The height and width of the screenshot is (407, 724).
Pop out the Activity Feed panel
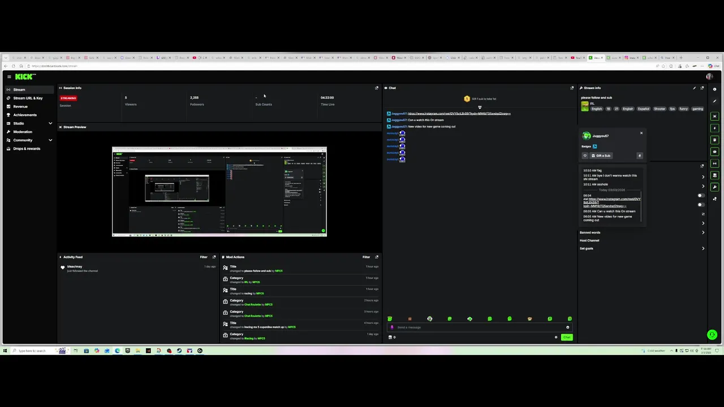(214, 257)
